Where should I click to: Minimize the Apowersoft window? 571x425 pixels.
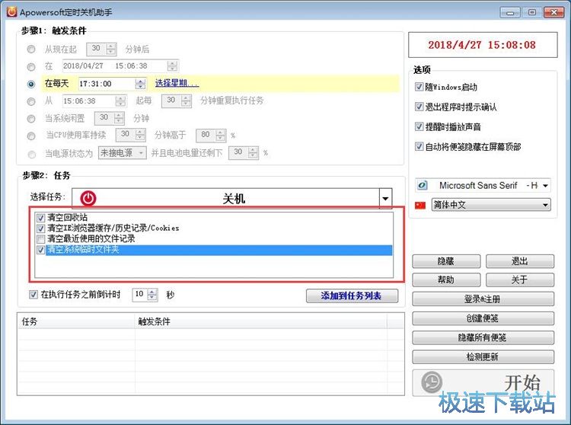tap(510, 13)
